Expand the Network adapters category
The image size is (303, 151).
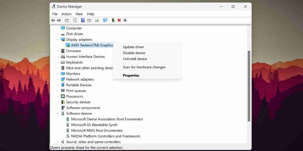58,79
